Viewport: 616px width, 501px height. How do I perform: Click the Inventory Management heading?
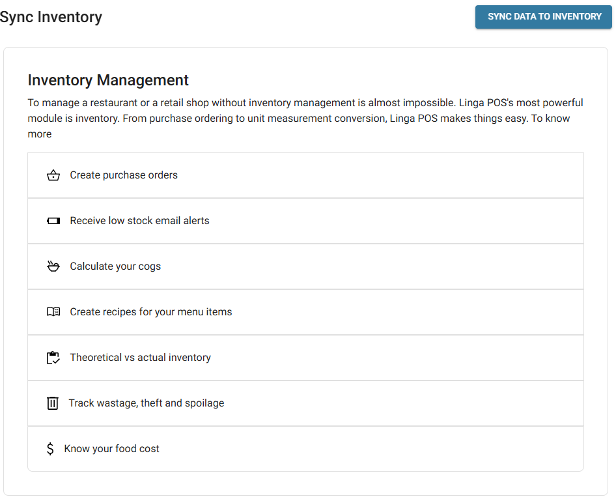pos(108,80)
